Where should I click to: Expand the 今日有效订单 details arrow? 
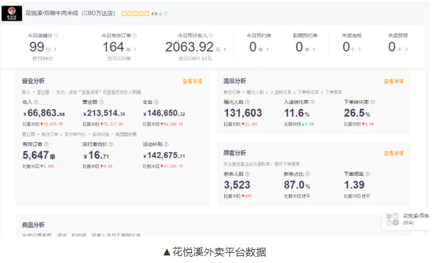pos(137,49)
